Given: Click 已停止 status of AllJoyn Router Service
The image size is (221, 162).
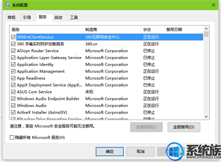Looking at the screenshot, I should point(149,51).
